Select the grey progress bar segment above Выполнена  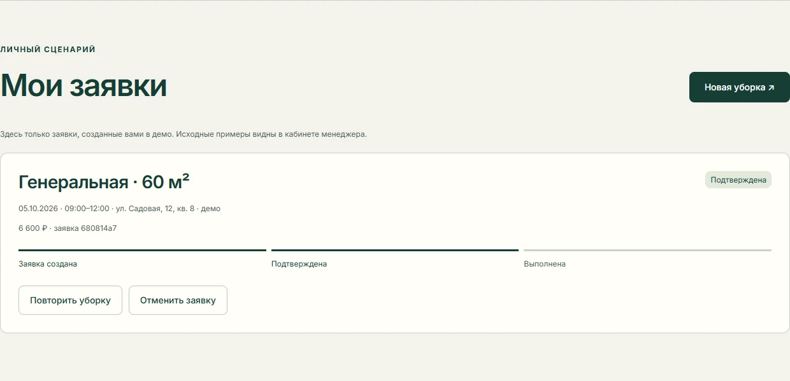tap(647, 250)
